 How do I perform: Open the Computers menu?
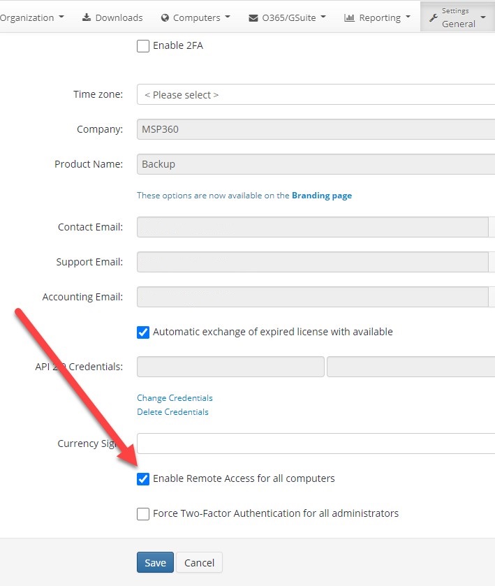click(x=195, y=17)
